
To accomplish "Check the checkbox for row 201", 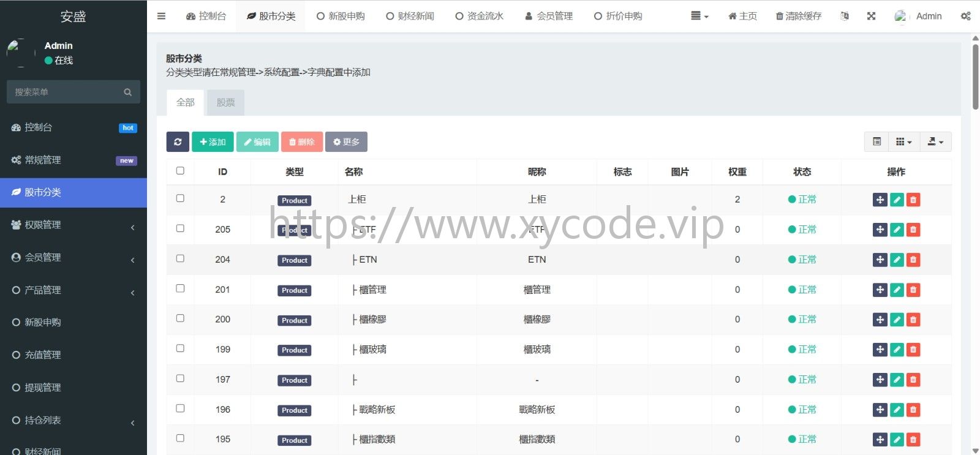I will [x=180, y=288].
